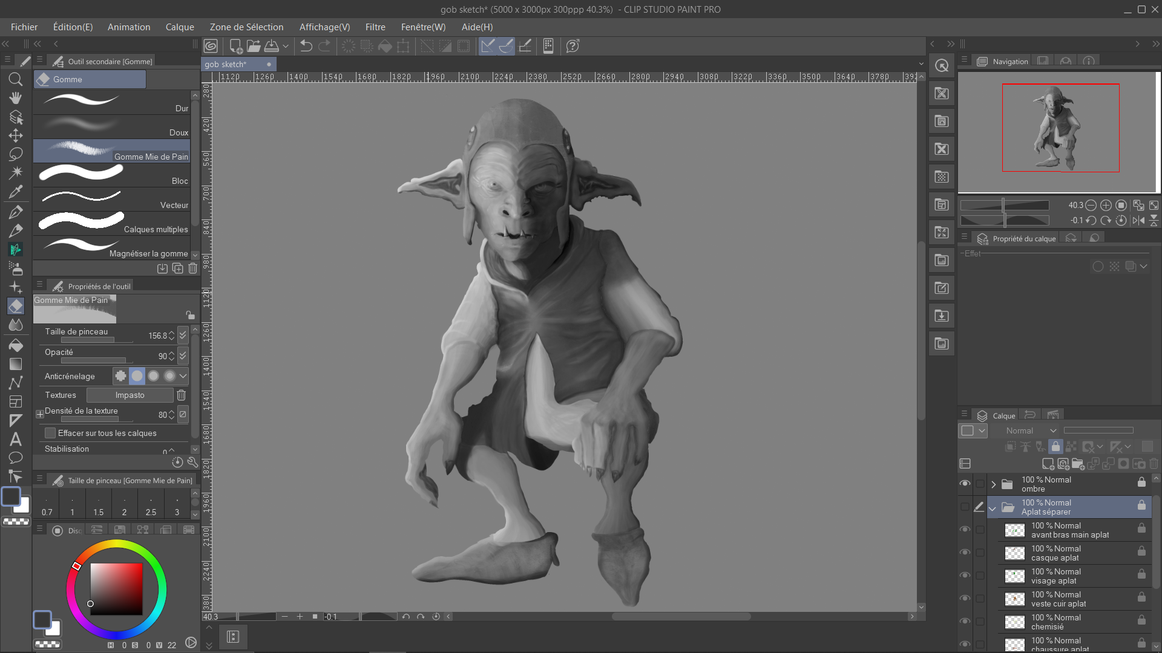Select the Lasso selection tool

click(x=16, y=154)
